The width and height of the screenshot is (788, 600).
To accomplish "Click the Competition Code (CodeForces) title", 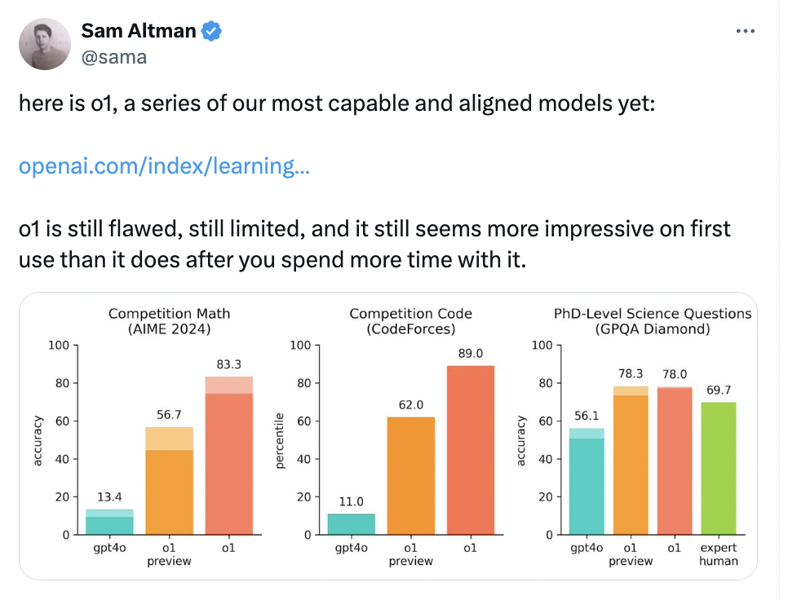I will pyautogui.click(x=410, y=321).
